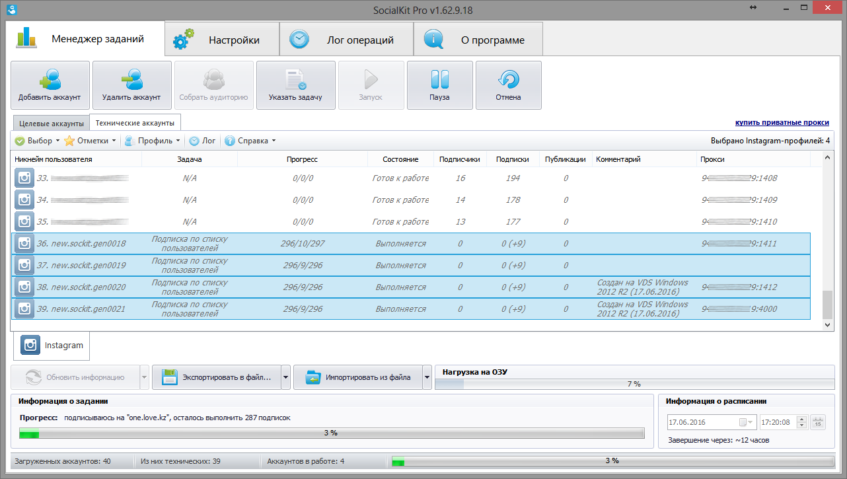The image size is (847, 479).
Task: Increase schedule time with the up stepper
Action: coord(803,418)
